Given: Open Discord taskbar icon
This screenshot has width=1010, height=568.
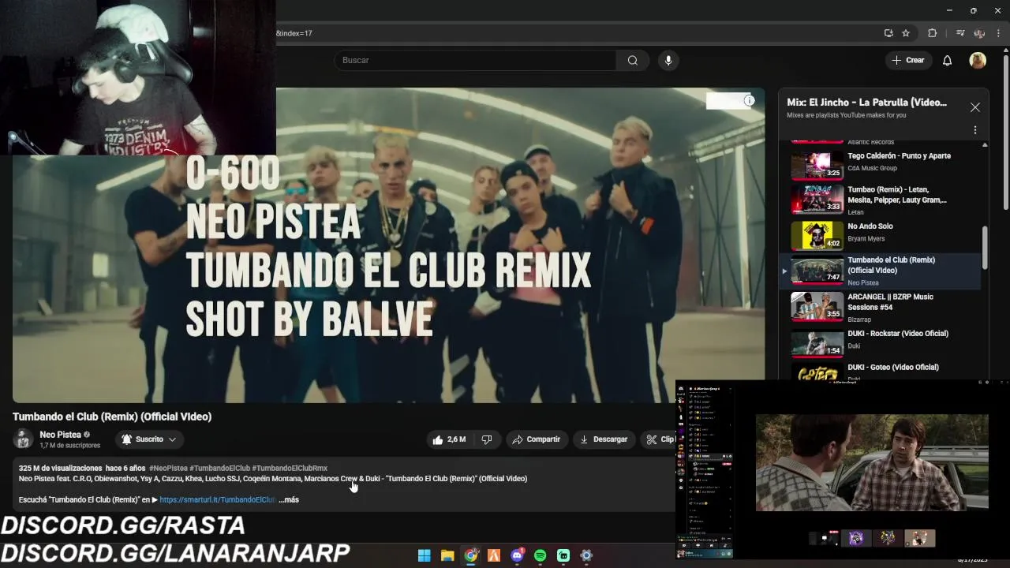Looking at the screenshot, I should (517, 555).
